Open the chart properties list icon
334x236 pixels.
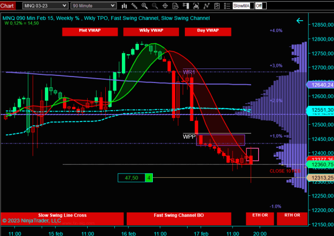(227, 6)
